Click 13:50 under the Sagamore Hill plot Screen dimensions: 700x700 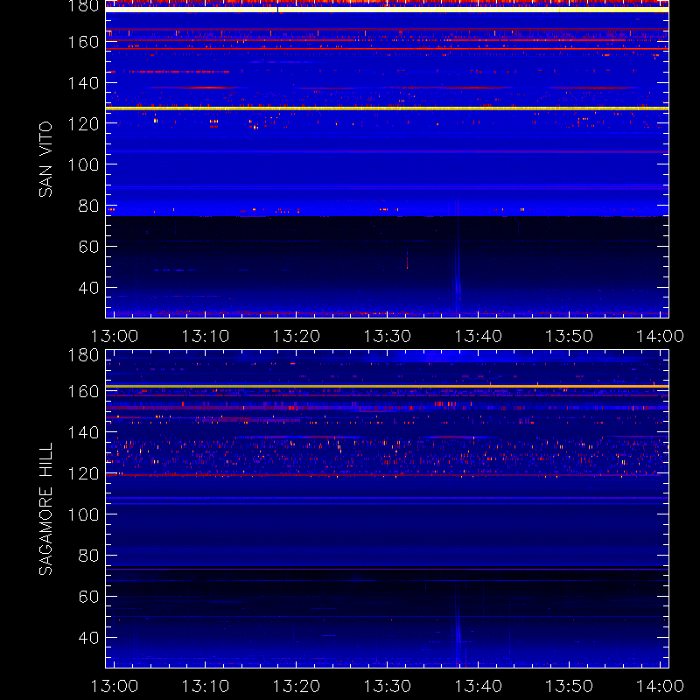570,686
